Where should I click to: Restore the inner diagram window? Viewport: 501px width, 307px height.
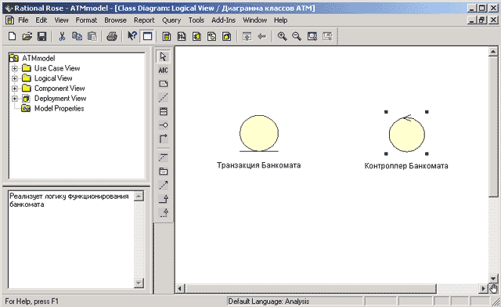point(482,20)
